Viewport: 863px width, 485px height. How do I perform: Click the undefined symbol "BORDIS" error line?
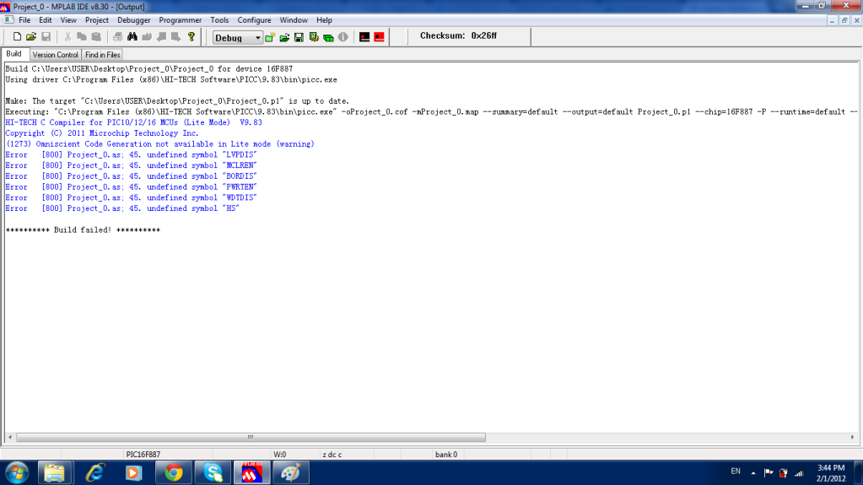coord(131,176)
